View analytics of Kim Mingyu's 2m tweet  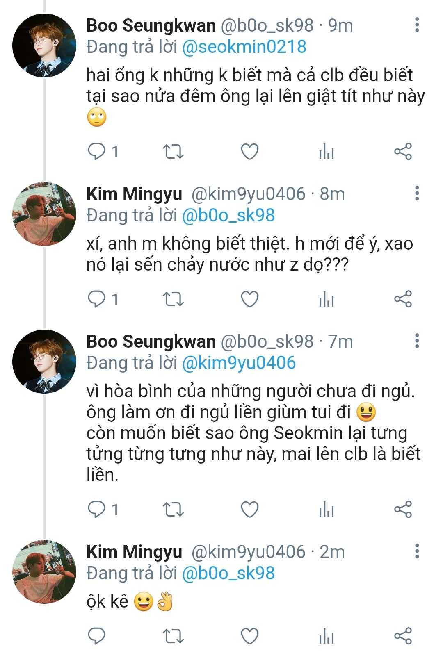coord(326,636)
